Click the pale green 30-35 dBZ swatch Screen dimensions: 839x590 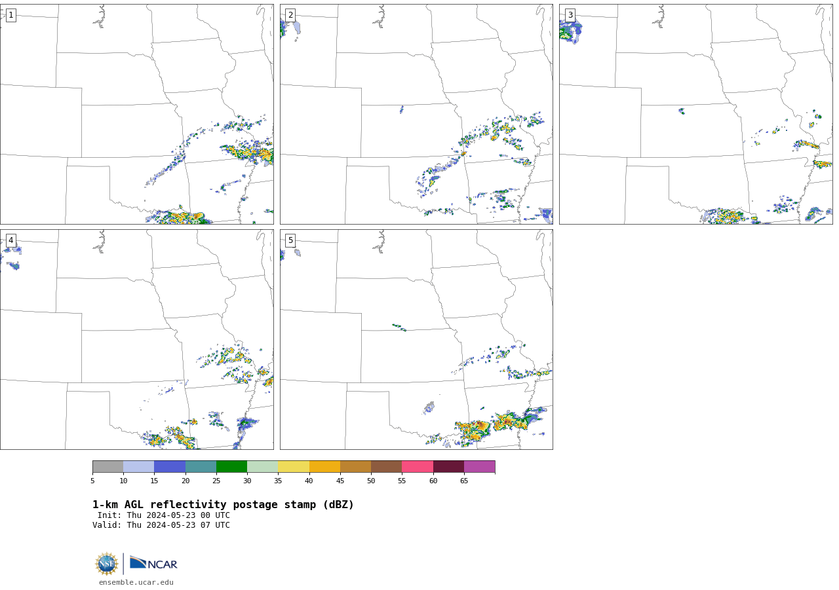point(263,467)
